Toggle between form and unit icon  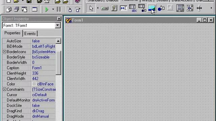coord(24,10)
